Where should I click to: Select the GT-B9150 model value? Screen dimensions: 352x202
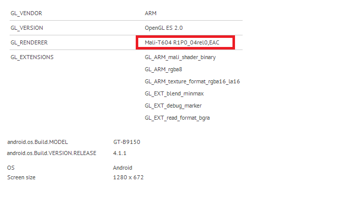pos(127,142)
